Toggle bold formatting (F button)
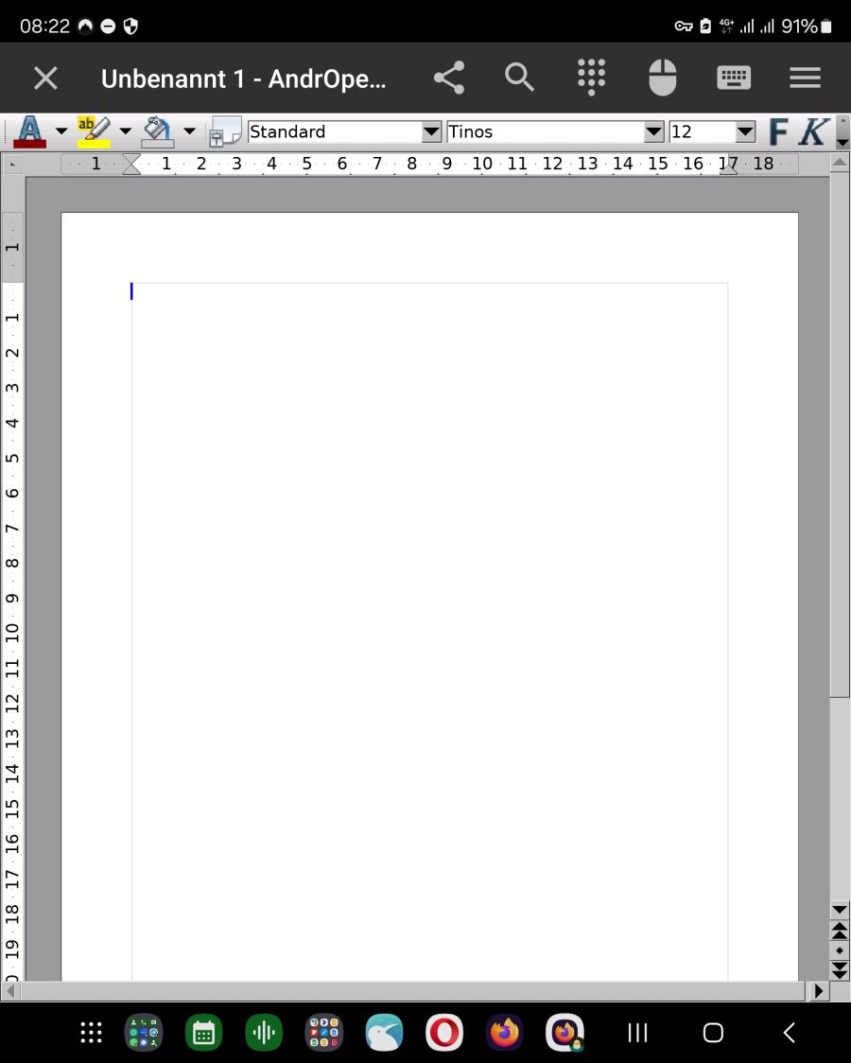This screenshot has width=851, height=1063. pos(778,132)
